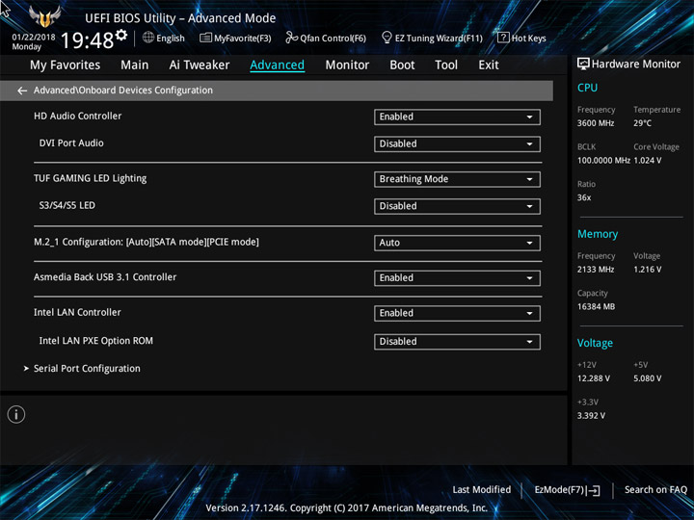The width and height of the screenshot is (694, 520).
Task: Click the gear icon next to the clock
Action: click(x=121, y=35)
